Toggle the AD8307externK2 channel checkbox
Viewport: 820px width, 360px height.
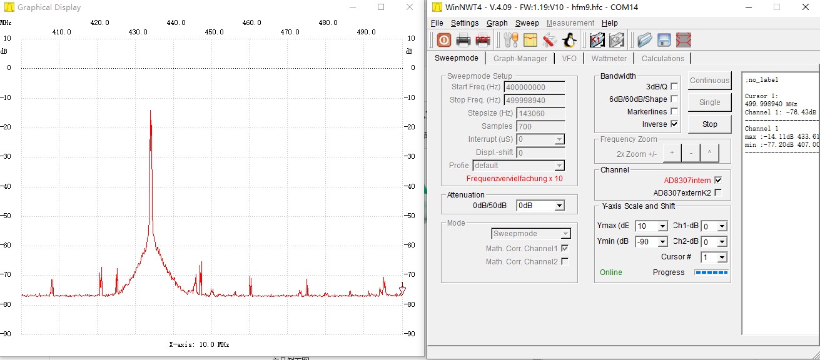tap(718, 193)
